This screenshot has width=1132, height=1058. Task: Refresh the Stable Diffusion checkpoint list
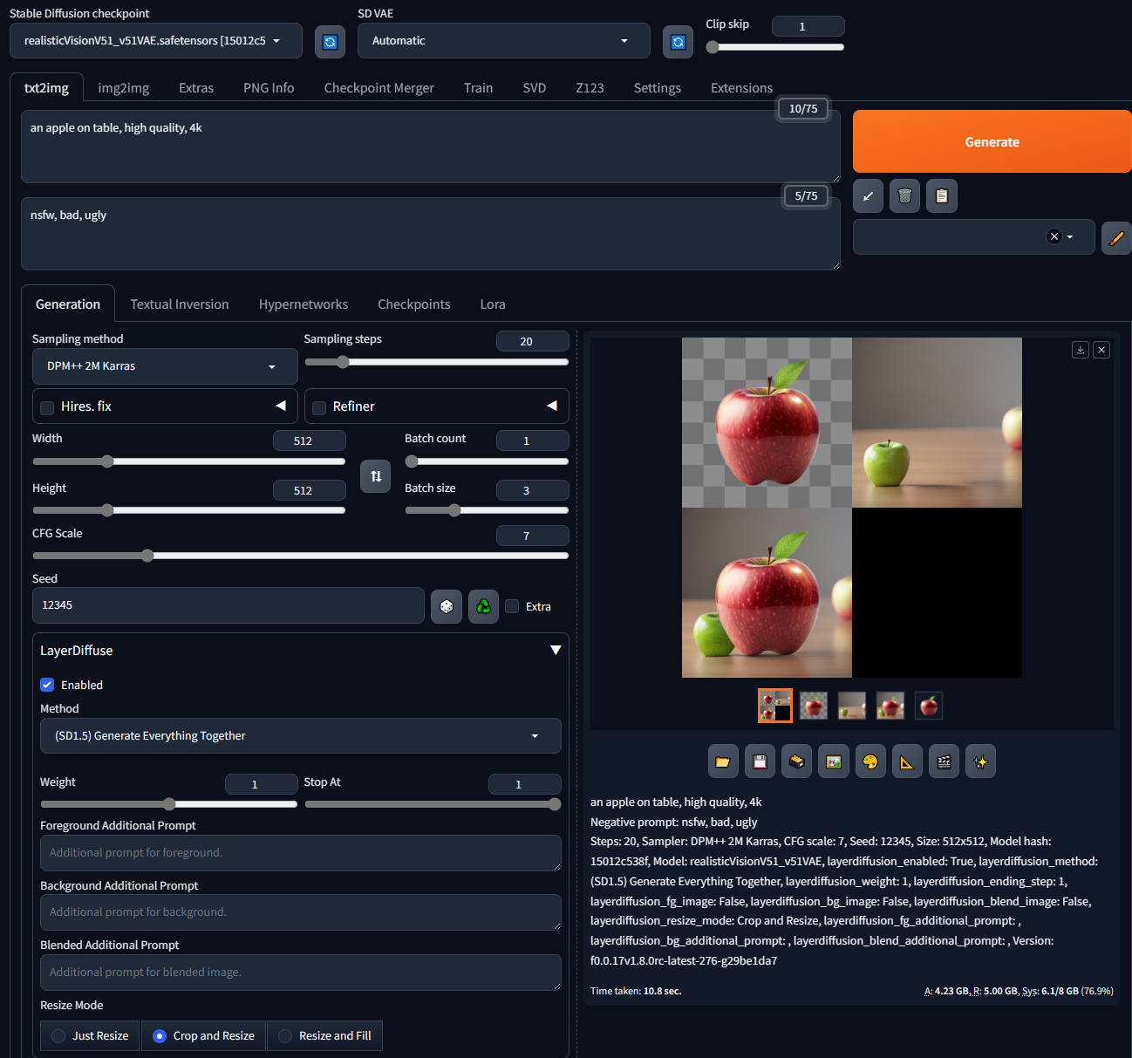[x=330, y=42]
